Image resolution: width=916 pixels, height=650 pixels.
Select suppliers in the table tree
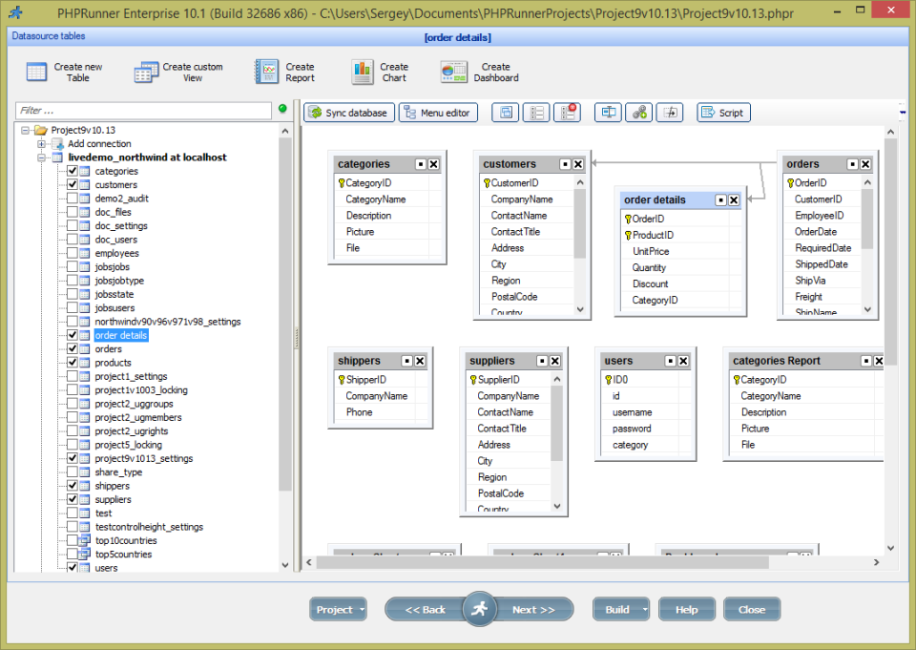point(114,499)
